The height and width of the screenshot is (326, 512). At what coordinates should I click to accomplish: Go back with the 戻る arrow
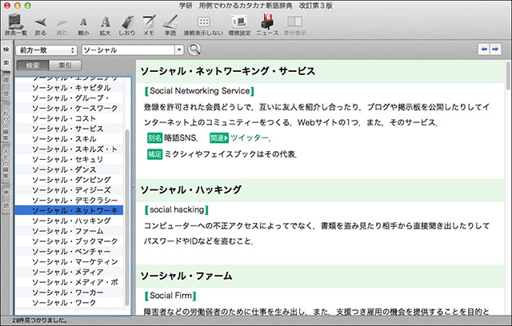(x=41, y=25)
